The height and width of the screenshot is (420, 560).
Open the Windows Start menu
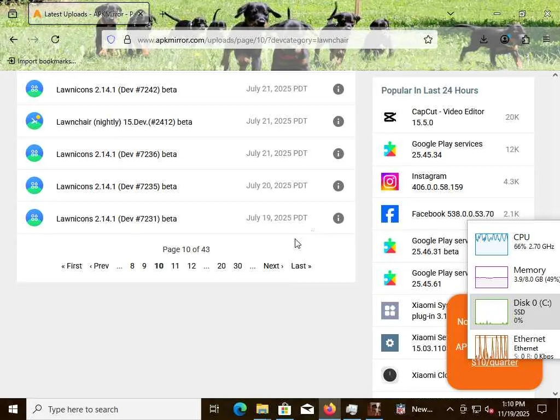tap(13, 409)
